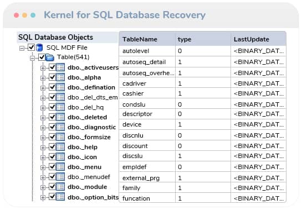Click table icon next to dbo._formsize
The width and height of the screenshot is (302, 210).
[x=60, y=137]
